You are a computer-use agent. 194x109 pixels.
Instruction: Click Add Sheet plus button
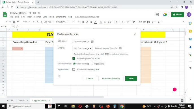tap(8, 101)
